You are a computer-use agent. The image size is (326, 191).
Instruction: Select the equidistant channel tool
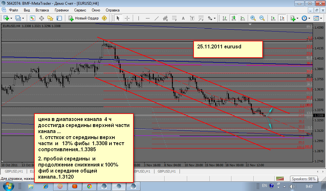tap(166, 18)
